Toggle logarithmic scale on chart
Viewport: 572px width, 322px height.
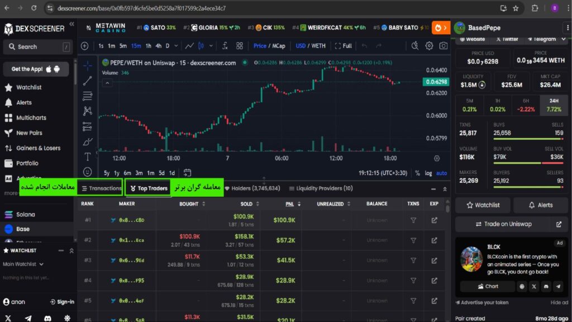pyautogui.click(x=428, y=173)
